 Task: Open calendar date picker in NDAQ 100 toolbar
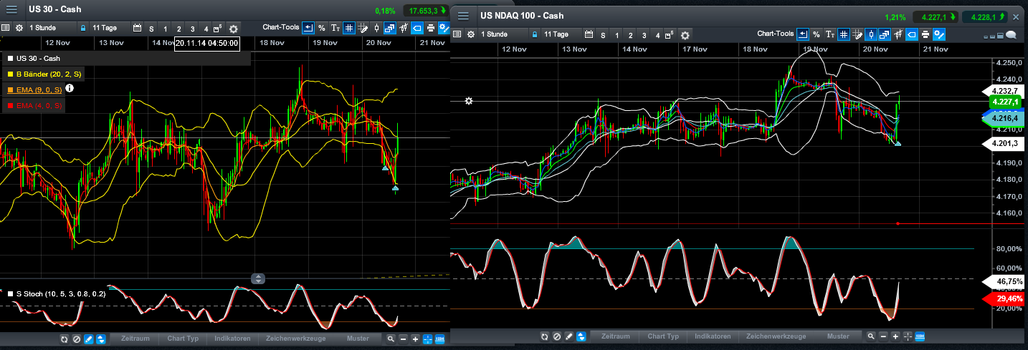tap(589, 34)
